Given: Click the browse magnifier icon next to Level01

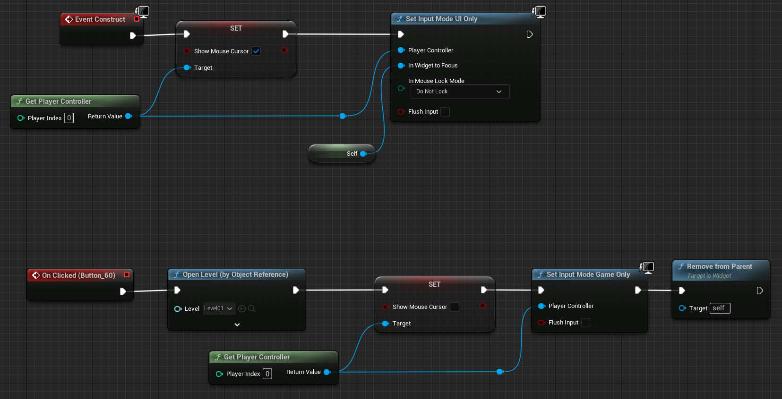Looking at the screenshot, I should (x=252, y=308).
